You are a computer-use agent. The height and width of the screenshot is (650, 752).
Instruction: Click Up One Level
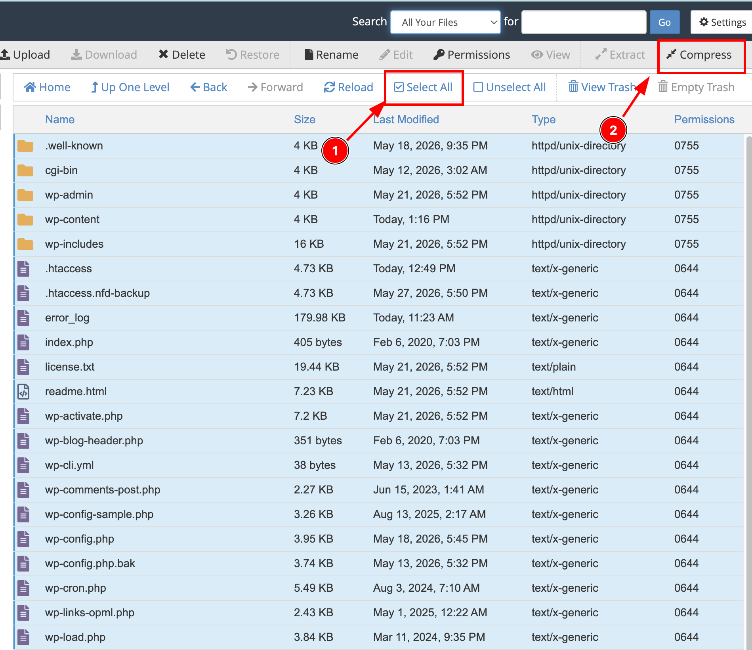click(x=130, y=87)
